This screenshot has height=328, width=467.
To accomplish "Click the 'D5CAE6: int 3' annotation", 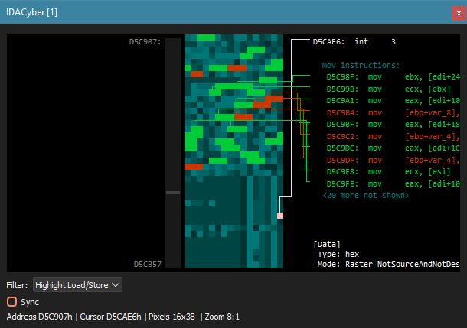I will (354, 41).
